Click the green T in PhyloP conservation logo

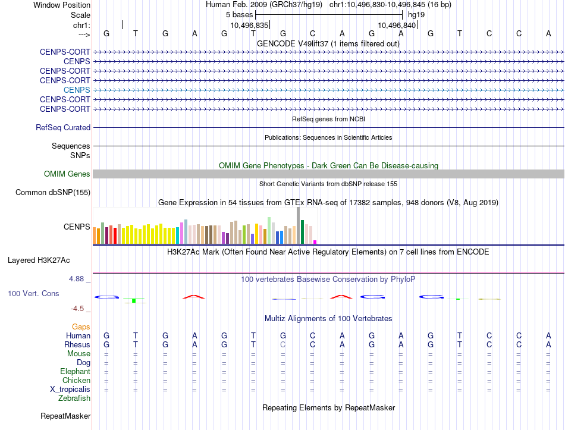(134, 300)
